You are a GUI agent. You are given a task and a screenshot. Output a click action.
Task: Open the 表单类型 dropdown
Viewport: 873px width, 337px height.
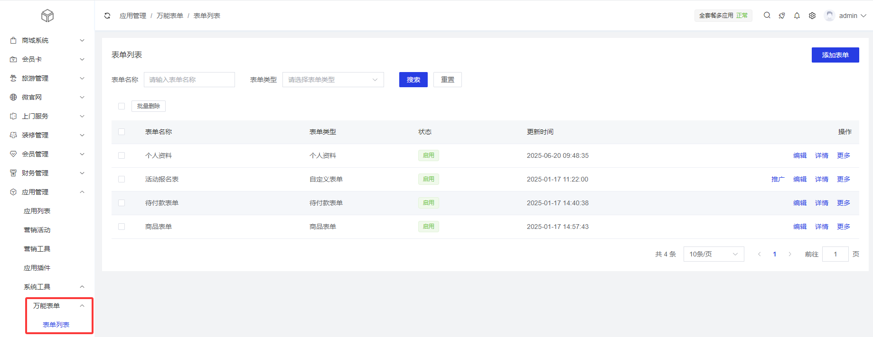(x=333, y=80)
